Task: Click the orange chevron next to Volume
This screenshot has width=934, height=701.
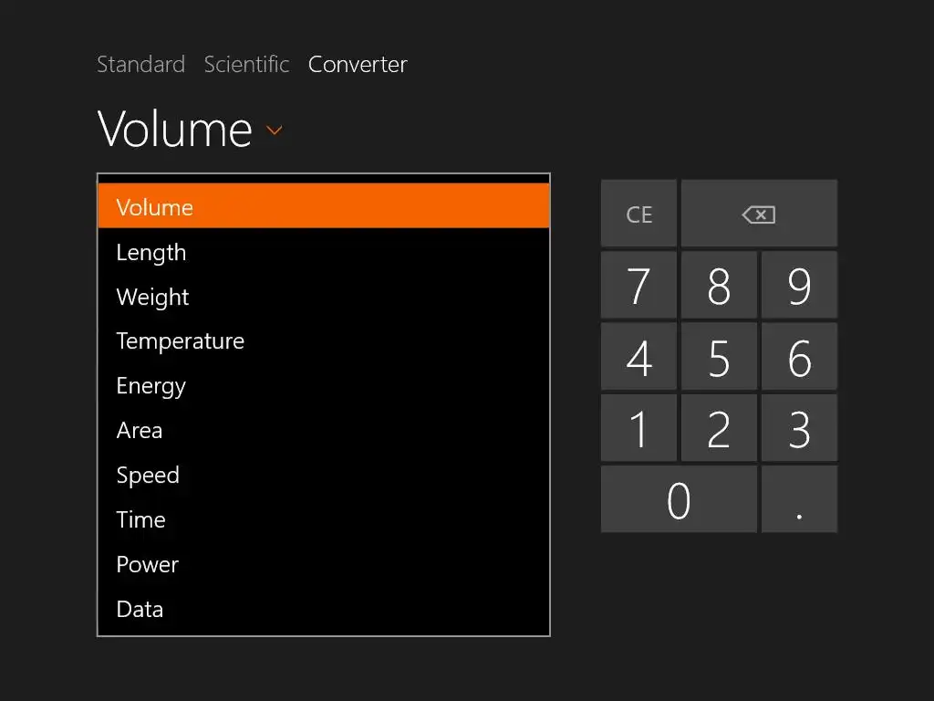Action: 274,131
